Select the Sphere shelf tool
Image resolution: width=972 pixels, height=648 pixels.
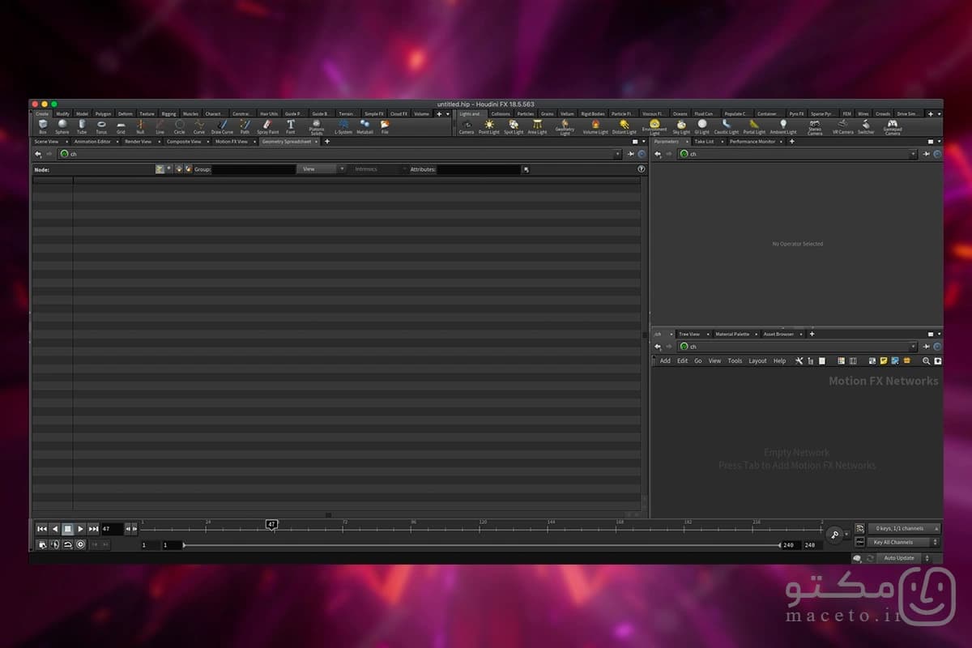click(x=62, y=126)
